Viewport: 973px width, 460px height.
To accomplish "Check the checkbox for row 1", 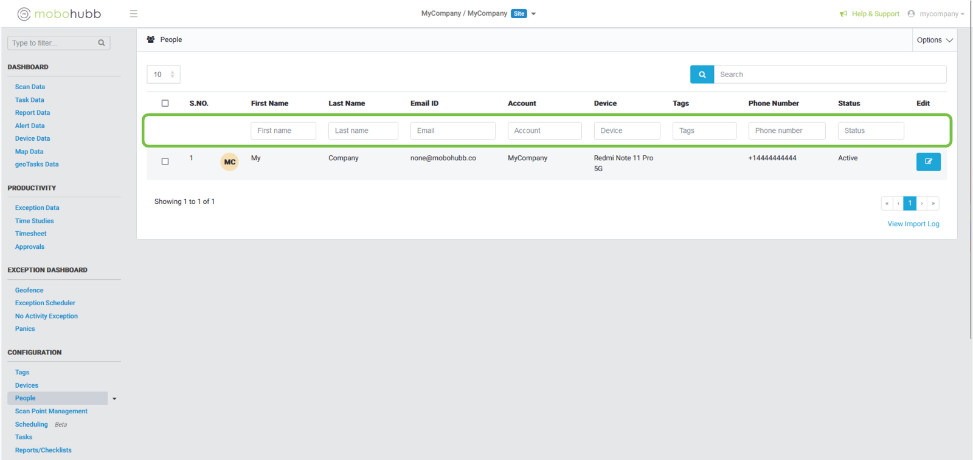I will [x=165, y=161].
